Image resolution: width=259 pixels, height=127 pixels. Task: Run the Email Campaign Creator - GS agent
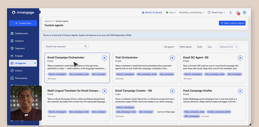pos(172,91)
